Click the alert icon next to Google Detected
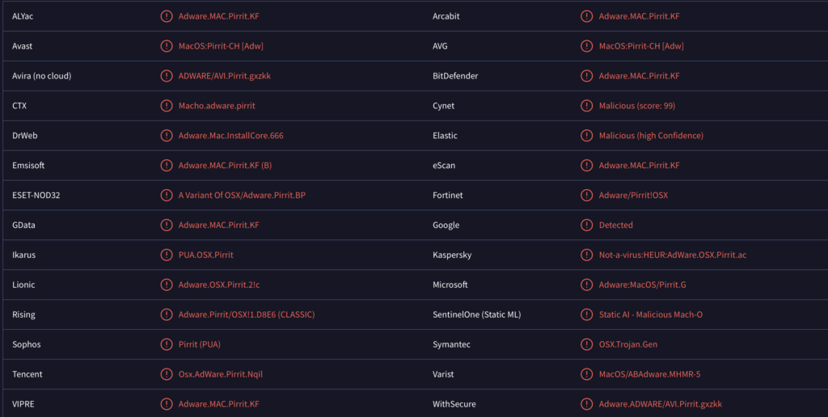Viewport: 828px width, 417px height. [x=587, y=225]
